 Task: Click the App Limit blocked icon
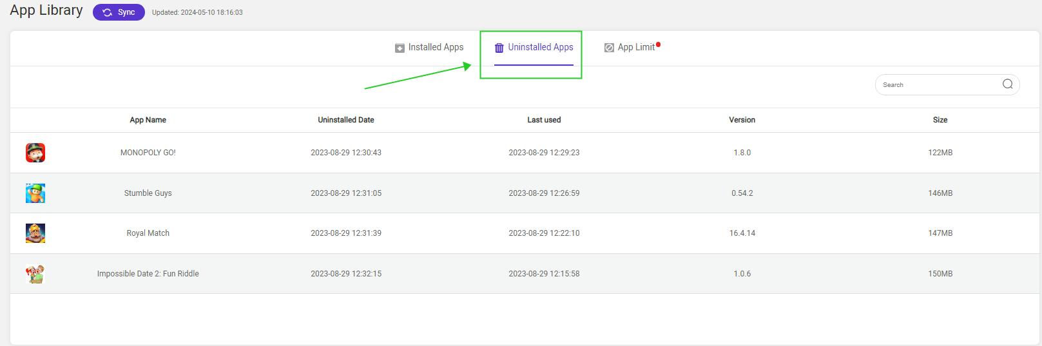[x=609, y=48]
